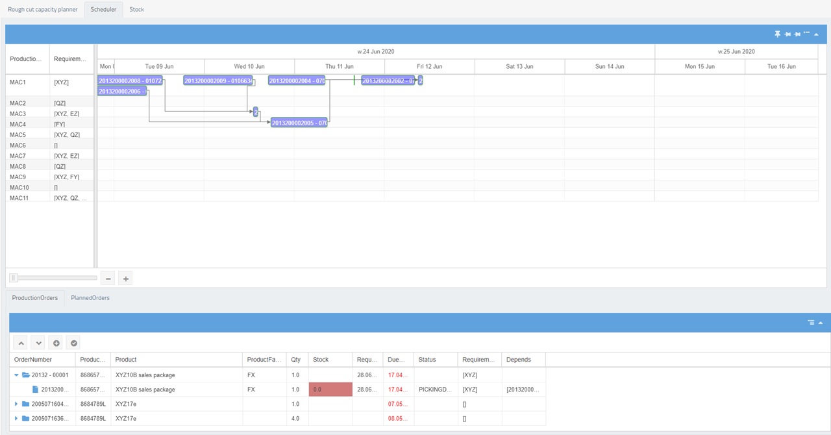Screen dimensions: 831x435
Task: Click the pin icon in the scheduler header
Action: click(x=778, y=34)
